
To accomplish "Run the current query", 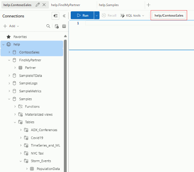I will click(x=82, y=15).
